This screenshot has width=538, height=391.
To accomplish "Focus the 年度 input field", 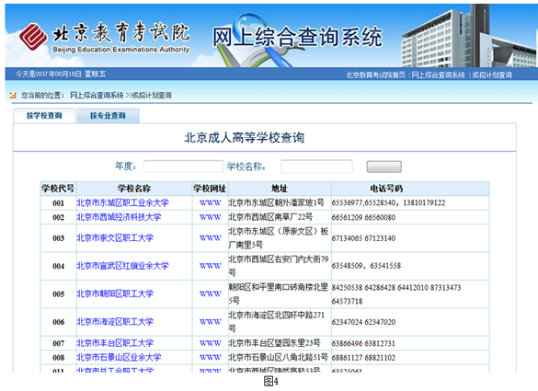I will click(184, 167).
